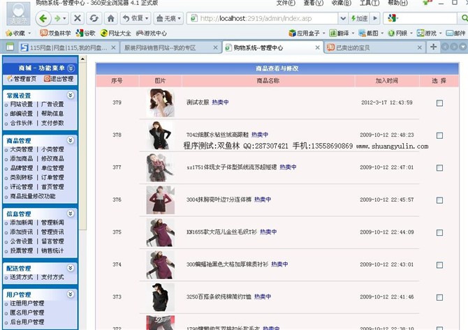Image resolution: width=468 pixels, height=330 pixels.
Task: Open the home page via house icon
Action: tap(111, 18)
